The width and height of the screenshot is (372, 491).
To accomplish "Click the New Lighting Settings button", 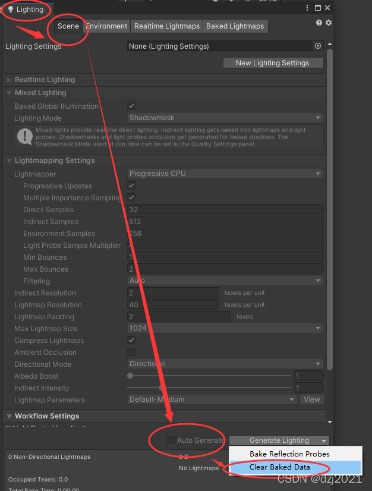I will pyautogui.click(x=273, y=63).
